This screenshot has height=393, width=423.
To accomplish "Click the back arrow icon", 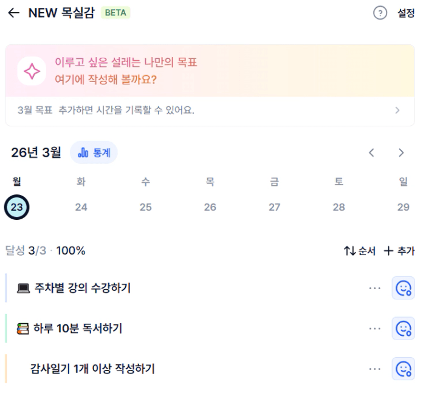I will point(13,13).
